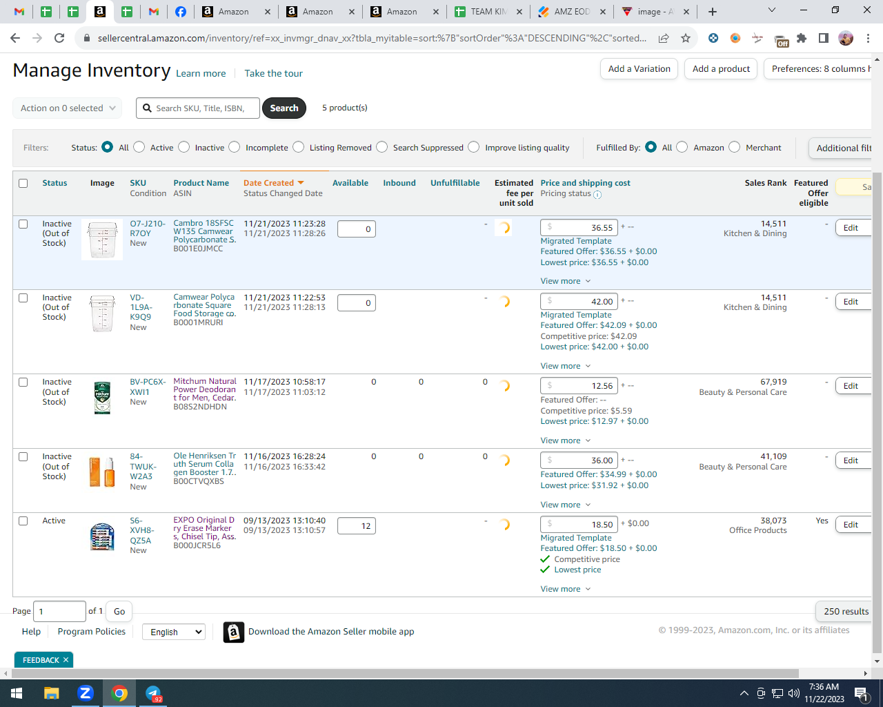The width and height of the screenshot is (883, 707).
Task: Click the Search SKU, Title, ISBN field
Action: click(198, 108)
